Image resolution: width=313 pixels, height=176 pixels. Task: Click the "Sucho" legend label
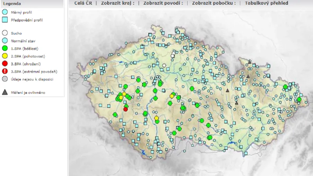click(x=16, y=33)
